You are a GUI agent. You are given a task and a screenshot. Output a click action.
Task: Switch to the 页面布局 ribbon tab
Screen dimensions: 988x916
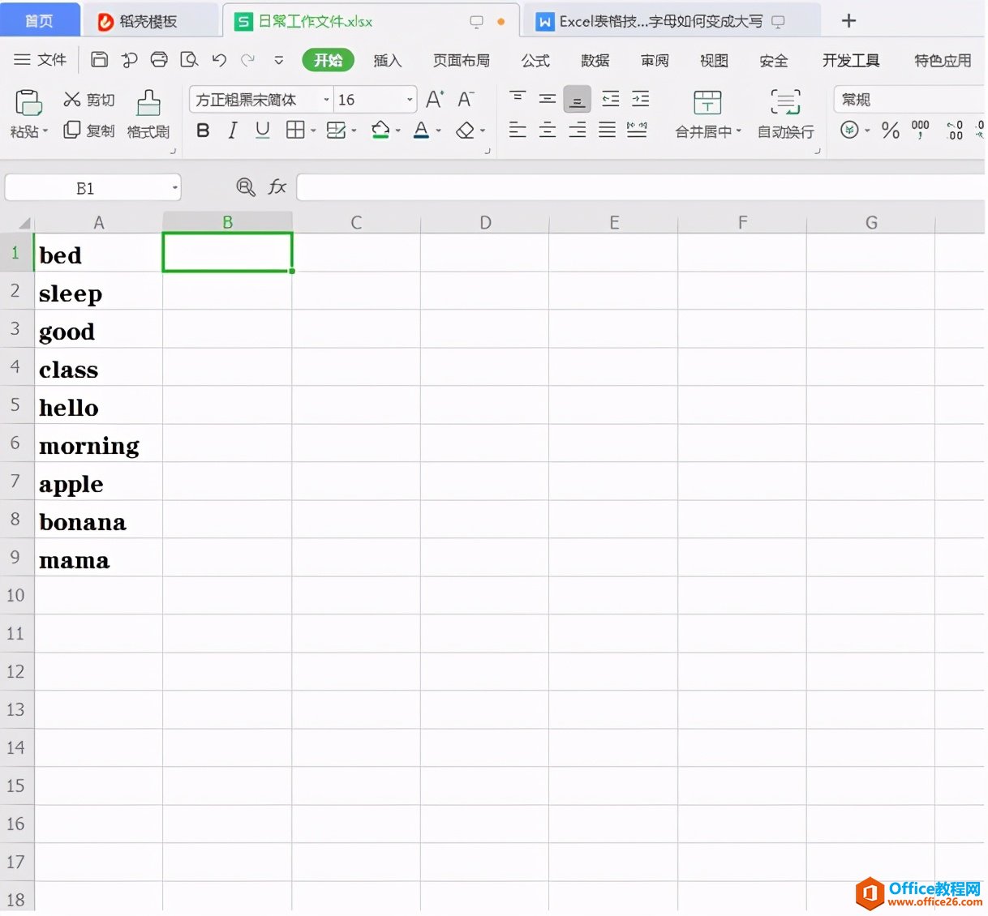coord(462,60)
